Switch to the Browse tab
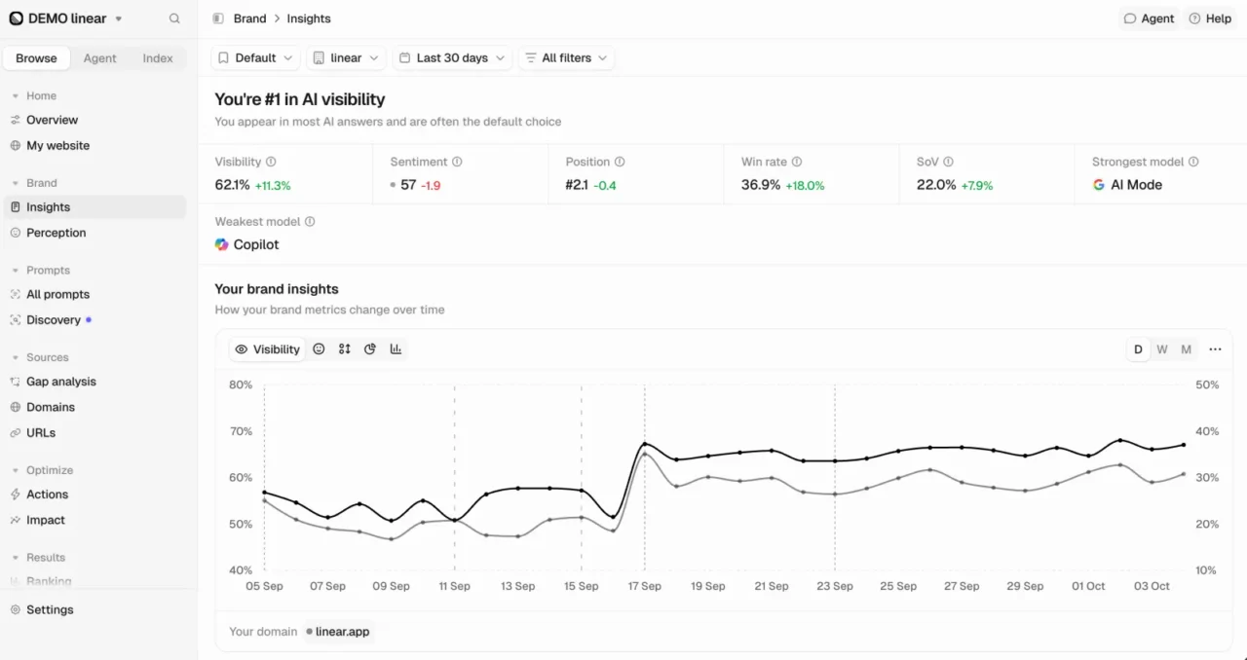 [x=36, y=58]
